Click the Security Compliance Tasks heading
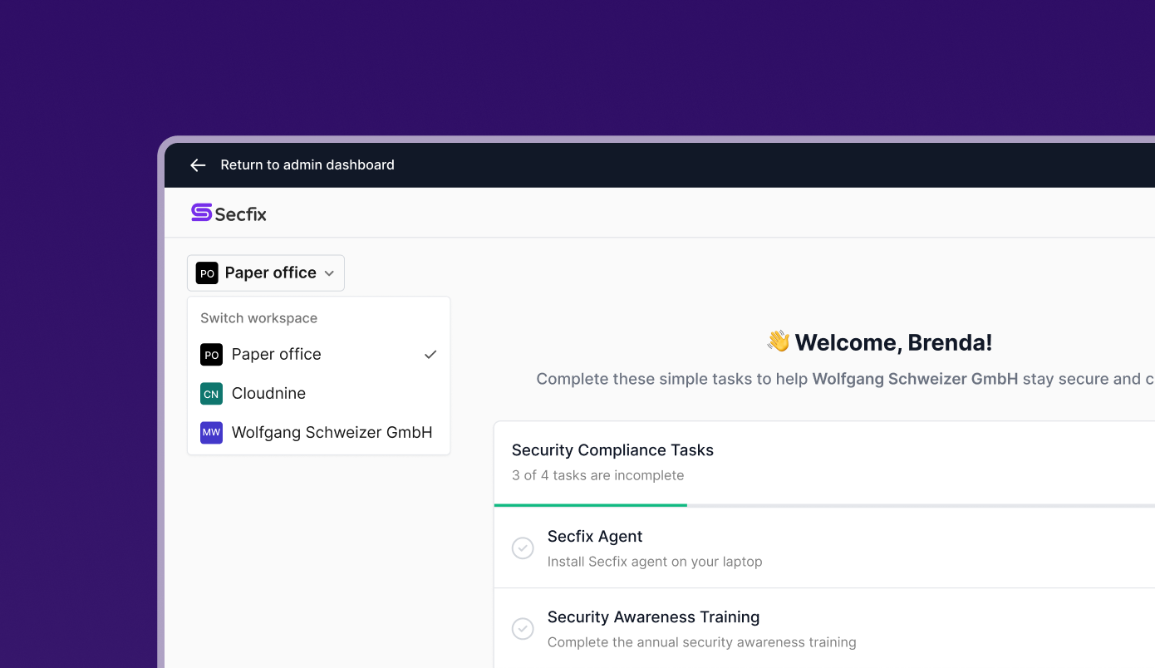This screenshot has width=1155, height=668. (x=612, y=450)
